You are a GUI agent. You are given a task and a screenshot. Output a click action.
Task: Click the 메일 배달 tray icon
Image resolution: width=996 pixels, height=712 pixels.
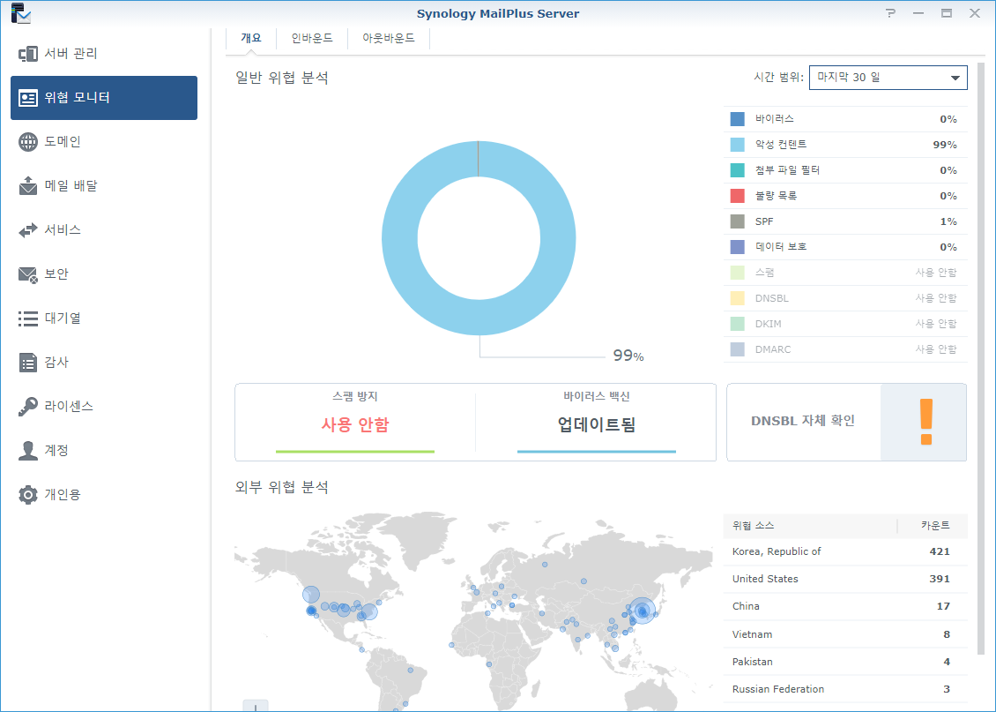pyautogui.click(x=28, y=185)
